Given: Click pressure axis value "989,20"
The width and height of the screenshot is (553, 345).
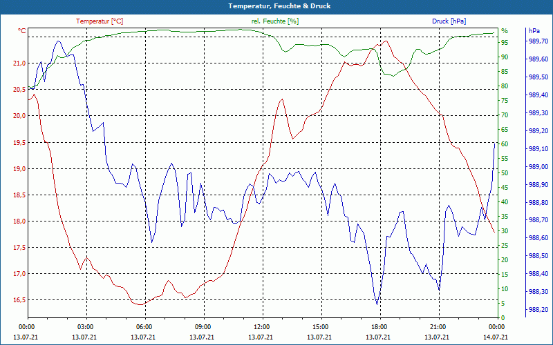Looking at the screenshot, I should [538, 131].
